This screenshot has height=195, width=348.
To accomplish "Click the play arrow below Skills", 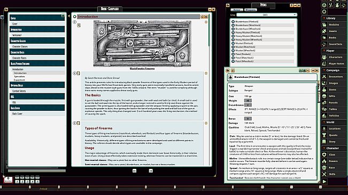I will tap(324, 182).
